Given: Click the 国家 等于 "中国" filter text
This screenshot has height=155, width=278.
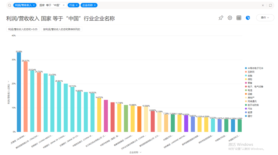Looking at the screenshot, I should pos(50,5).
